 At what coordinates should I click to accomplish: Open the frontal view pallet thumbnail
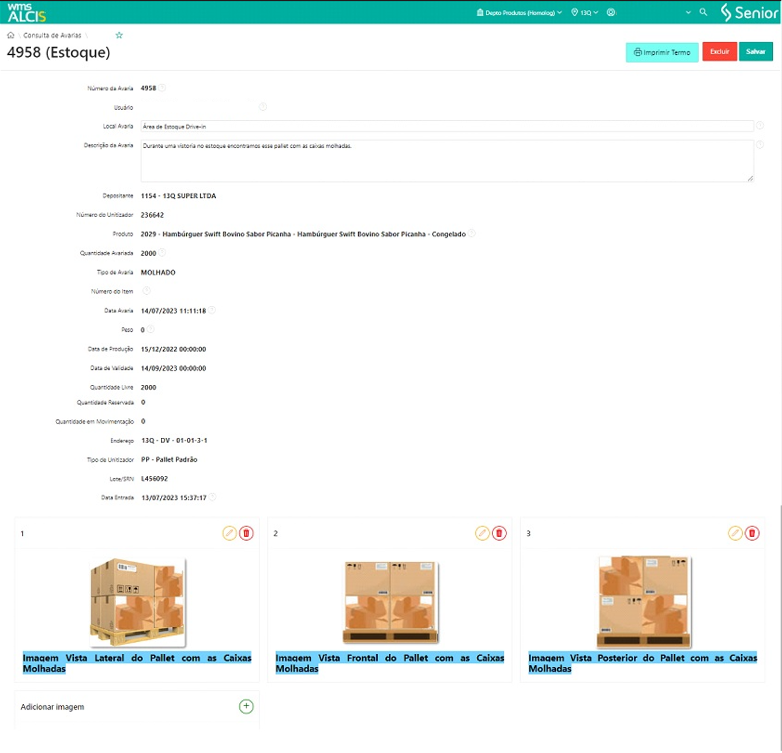click(390, 602)
